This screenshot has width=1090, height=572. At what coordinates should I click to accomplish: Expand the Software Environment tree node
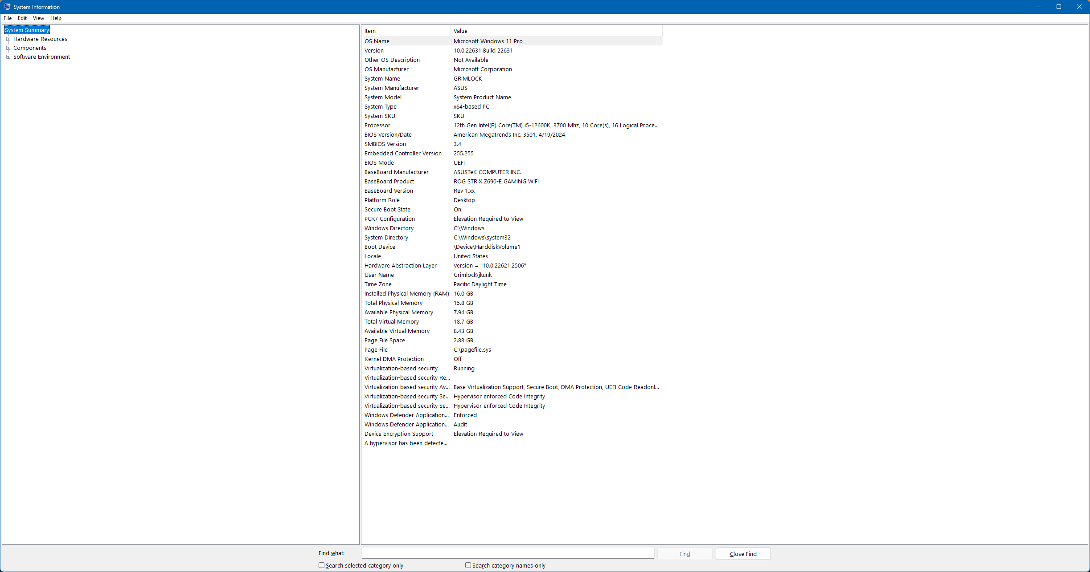[x=8, y=57]
